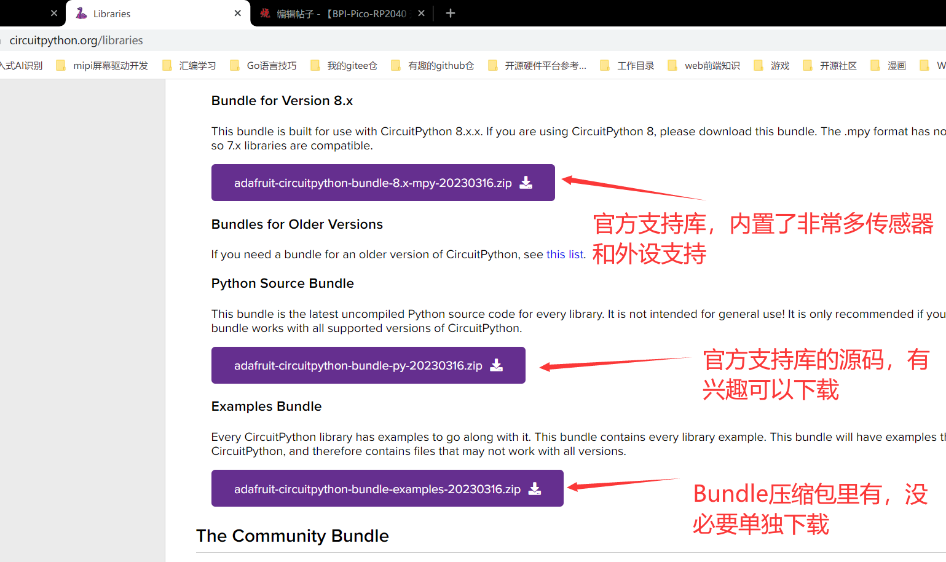The height and width of the screenshot is (562, 946).
Task: Open the 开源硬件平台参考 bookmark folder
Action: coord(537,66)
